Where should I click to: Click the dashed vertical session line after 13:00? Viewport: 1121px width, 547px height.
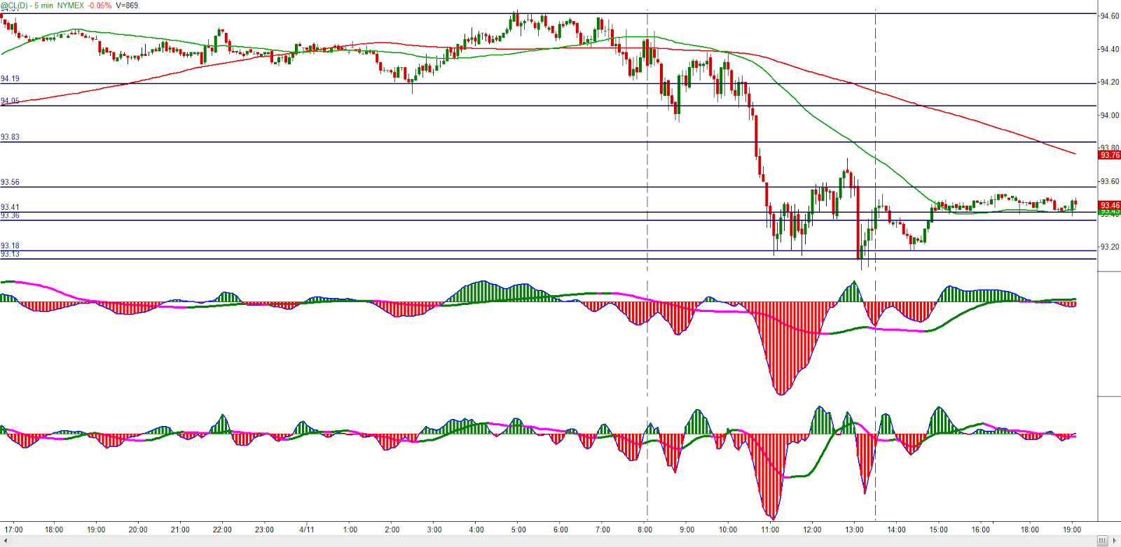(x=876, y=266)
